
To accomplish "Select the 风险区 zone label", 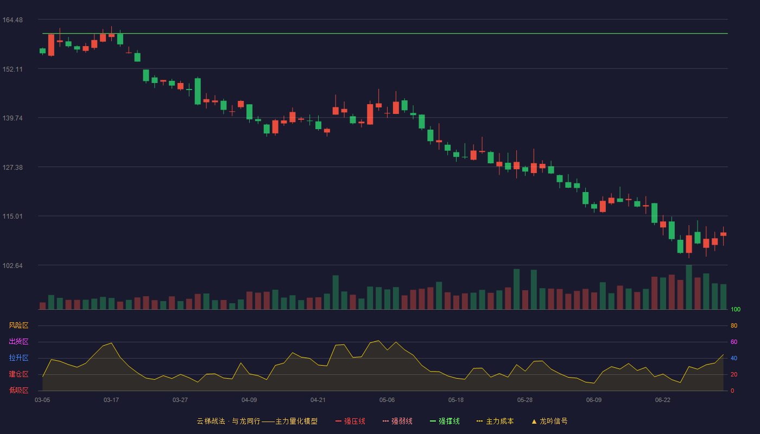I will coord(18,325).
